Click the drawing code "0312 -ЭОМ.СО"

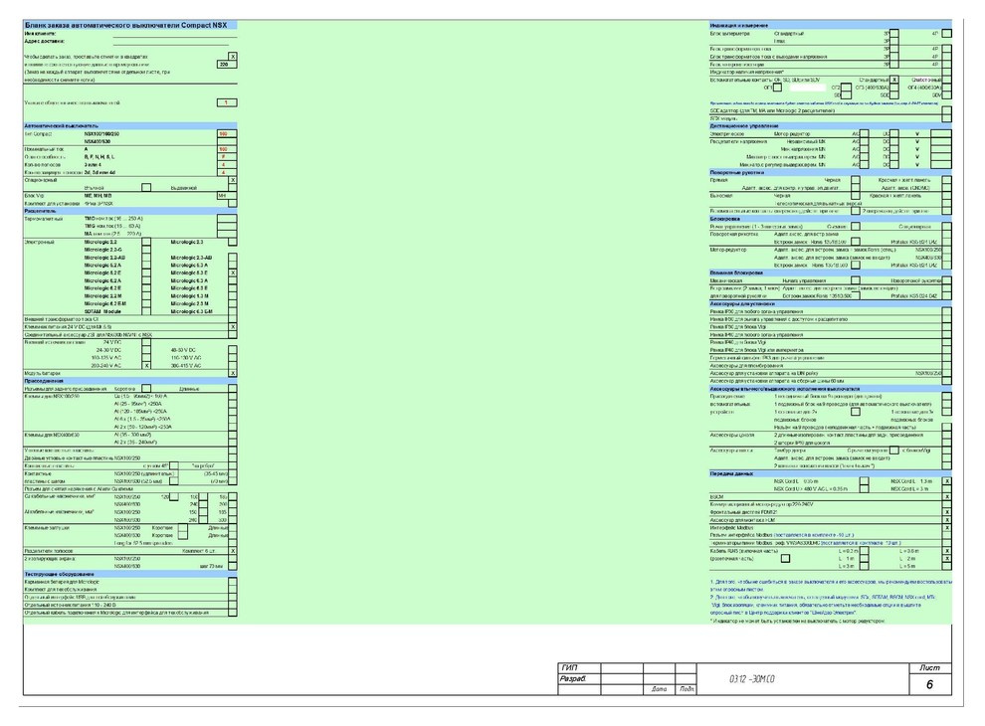click(752, 679)
